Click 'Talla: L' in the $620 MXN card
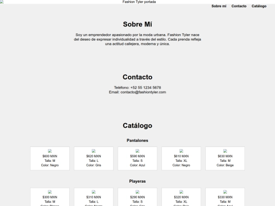Screen dimensions: 275x206 pos(94,161)
